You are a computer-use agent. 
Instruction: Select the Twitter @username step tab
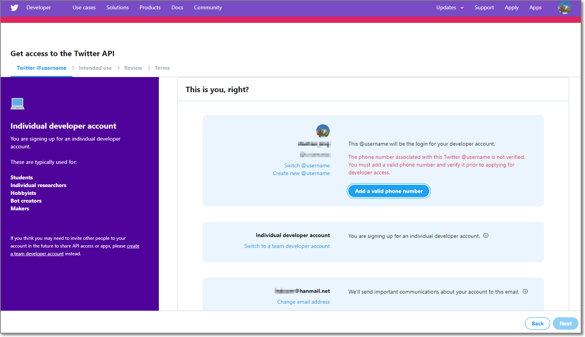click(41, 68)
